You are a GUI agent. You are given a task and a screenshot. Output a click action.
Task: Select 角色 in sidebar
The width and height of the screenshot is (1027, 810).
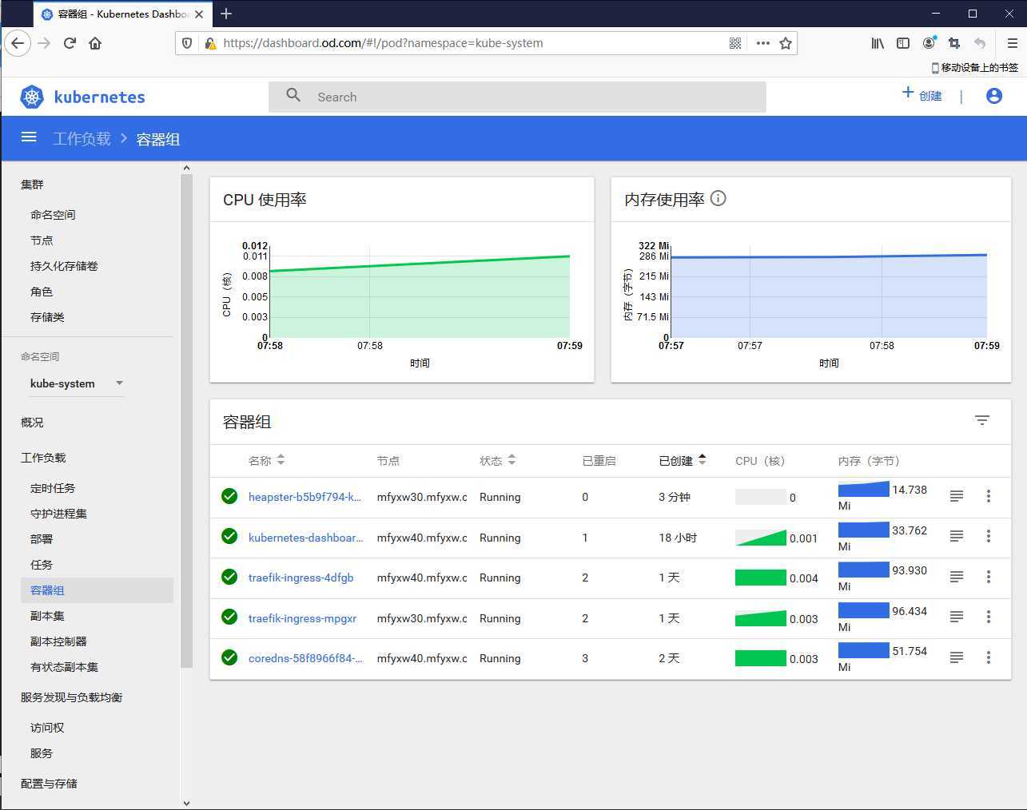(x=42, y=292)
